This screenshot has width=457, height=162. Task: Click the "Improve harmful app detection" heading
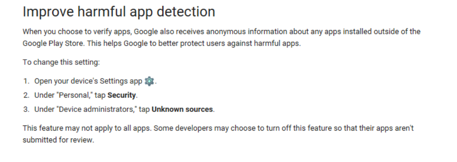point(119,12)
